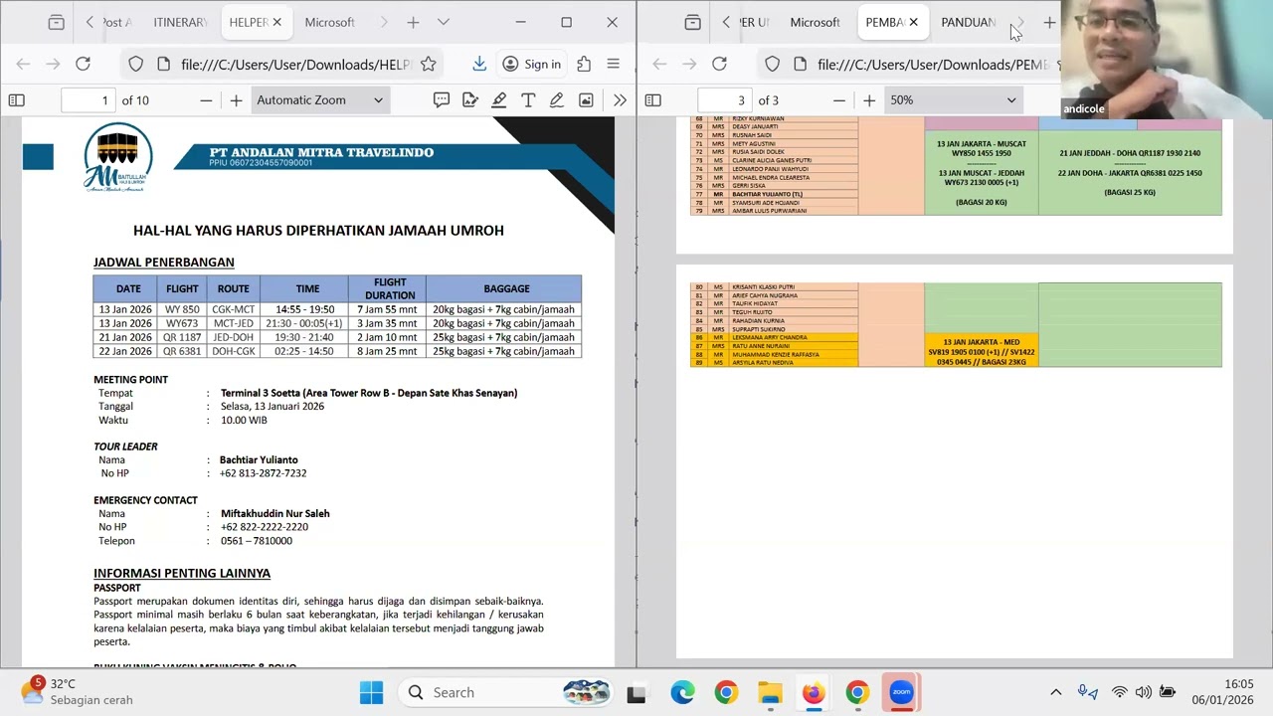This screenshot has height=716, width=1273.
Task: Open Firefox View in the right PEMBA window
Action: [x=693, y=22]
